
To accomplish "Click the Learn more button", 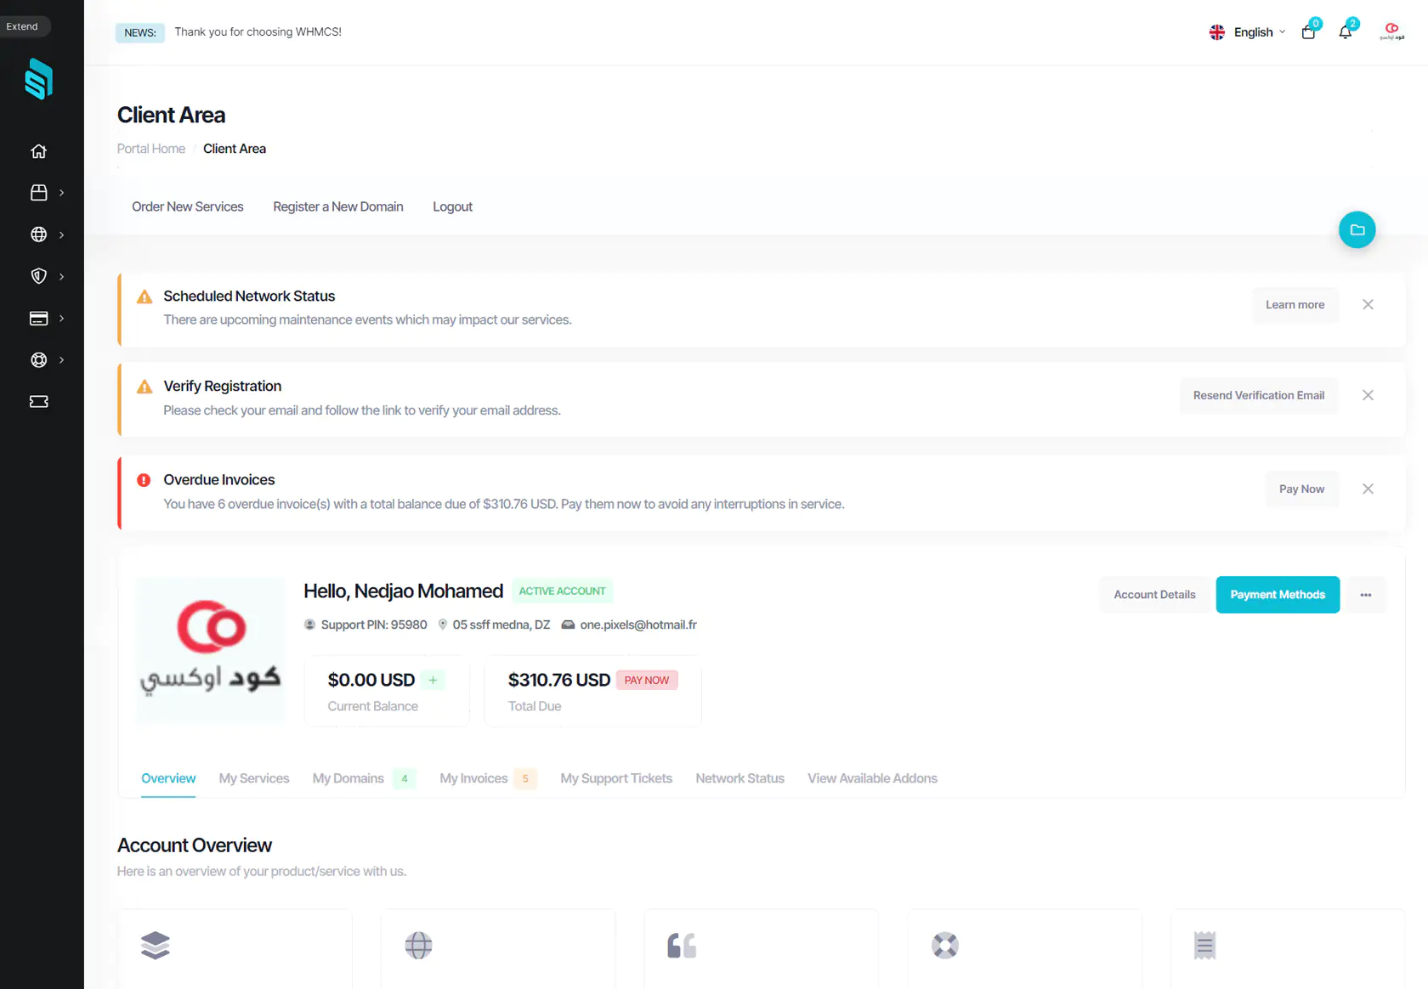I will point(1295,305).
